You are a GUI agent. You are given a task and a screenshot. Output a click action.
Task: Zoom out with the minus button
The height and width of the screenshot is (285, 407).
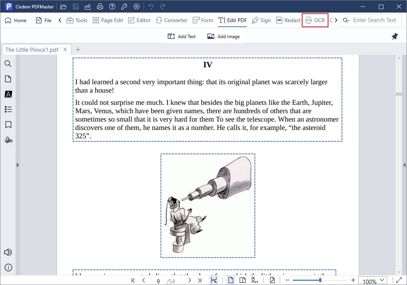coord(287,280)
